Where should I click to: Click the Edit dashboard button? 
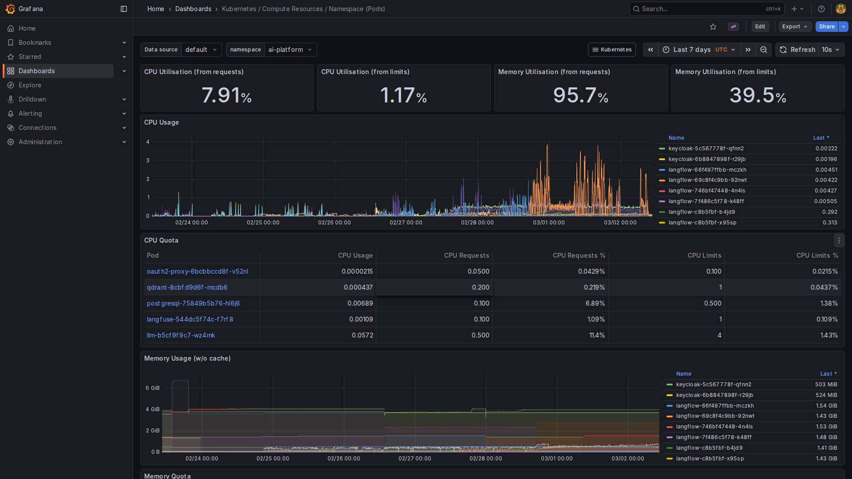tap(760, 27)
